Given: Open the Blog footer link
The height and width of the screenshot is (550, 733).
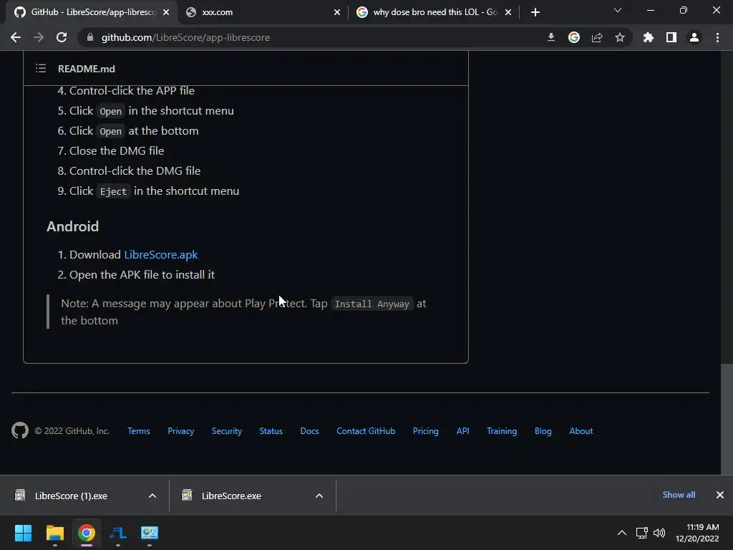Looking at the screenshot, I should 543,431.
